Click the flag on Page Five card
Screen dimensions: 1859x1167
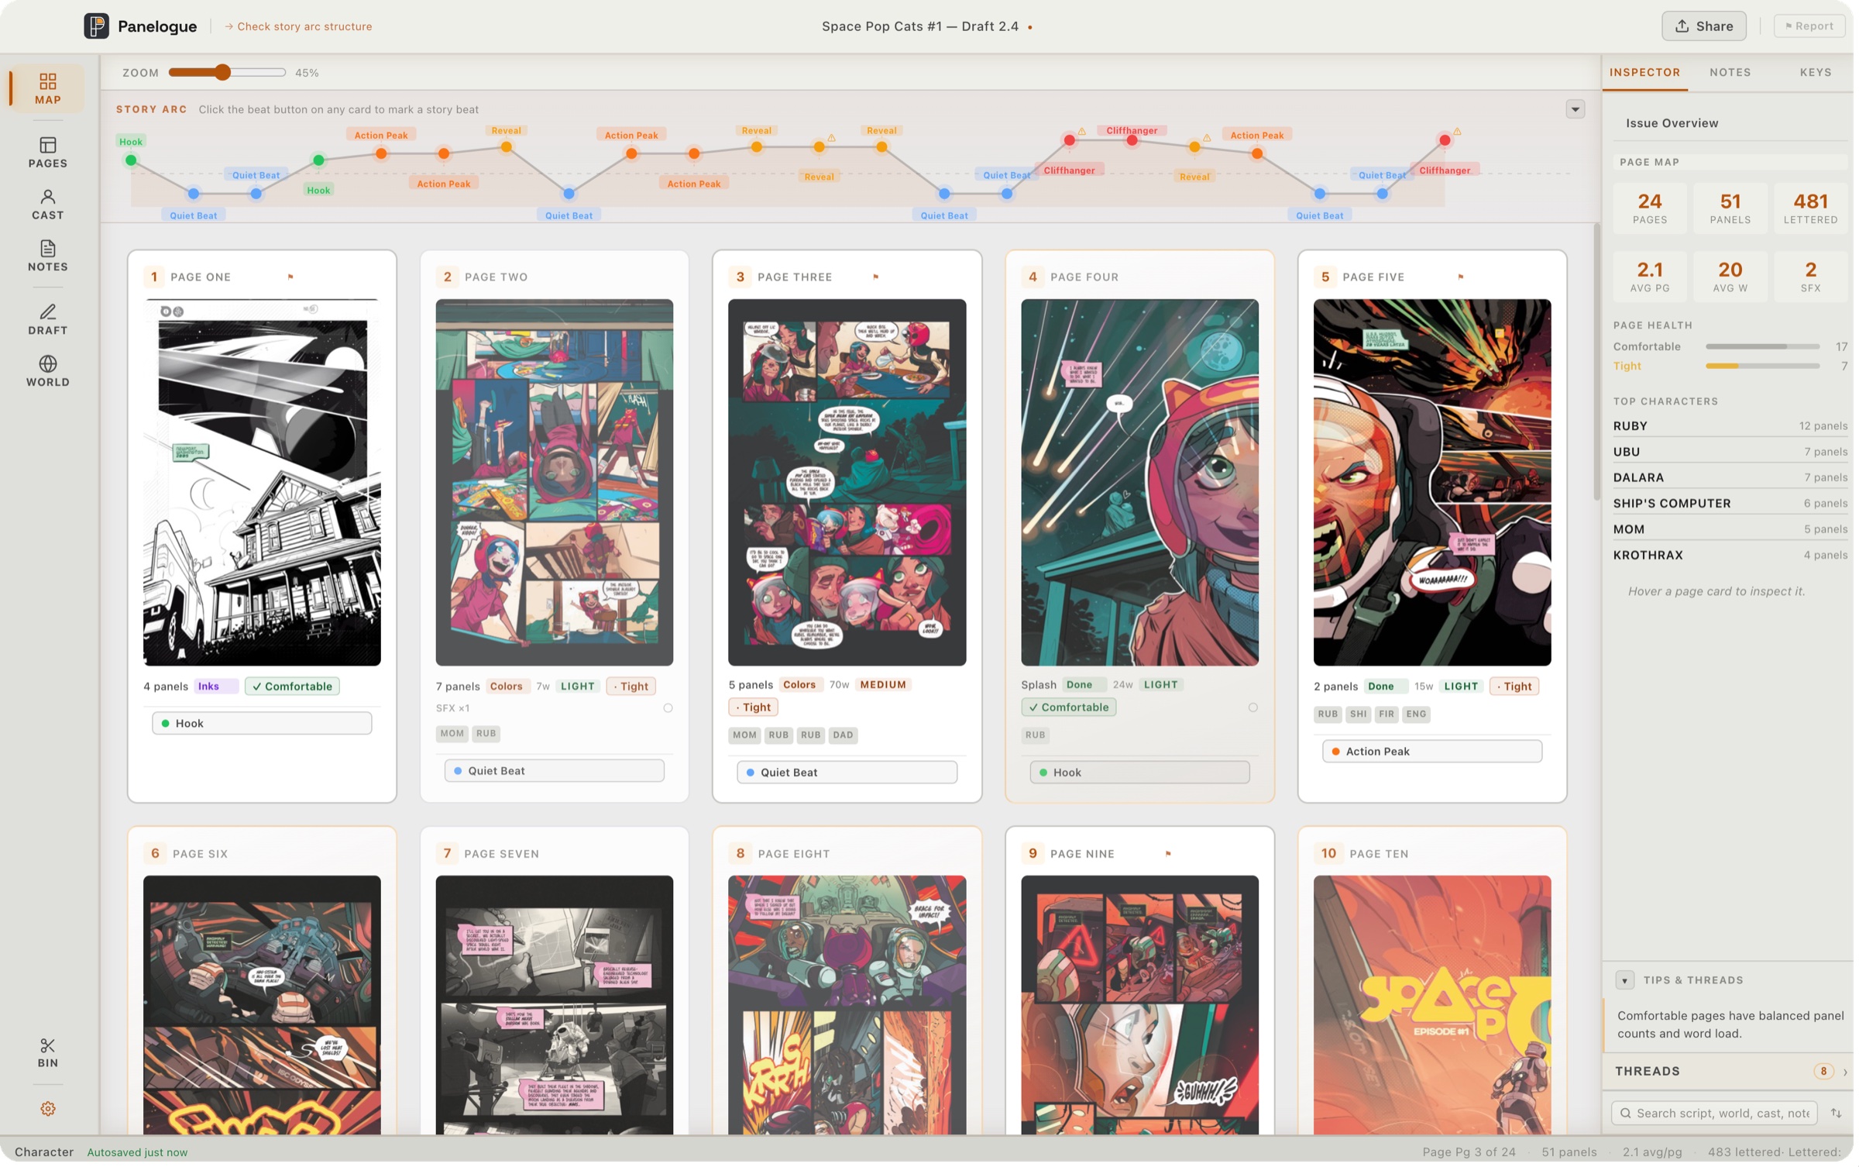coord(1464,277)
